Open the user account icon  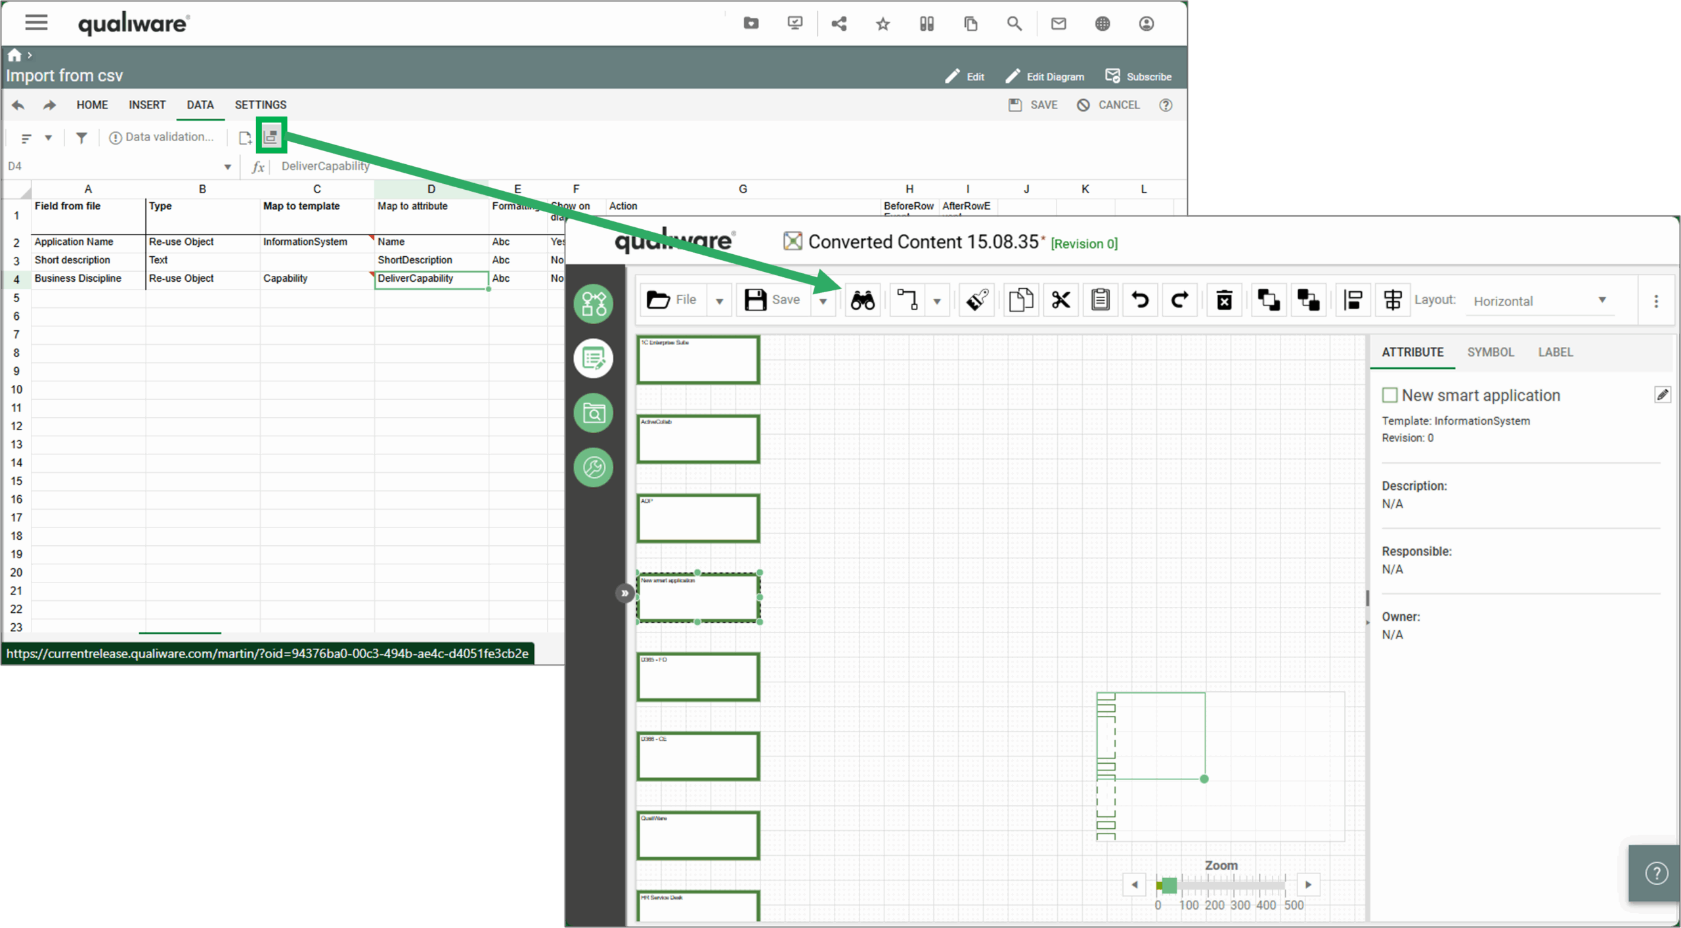coord(1146,24)
